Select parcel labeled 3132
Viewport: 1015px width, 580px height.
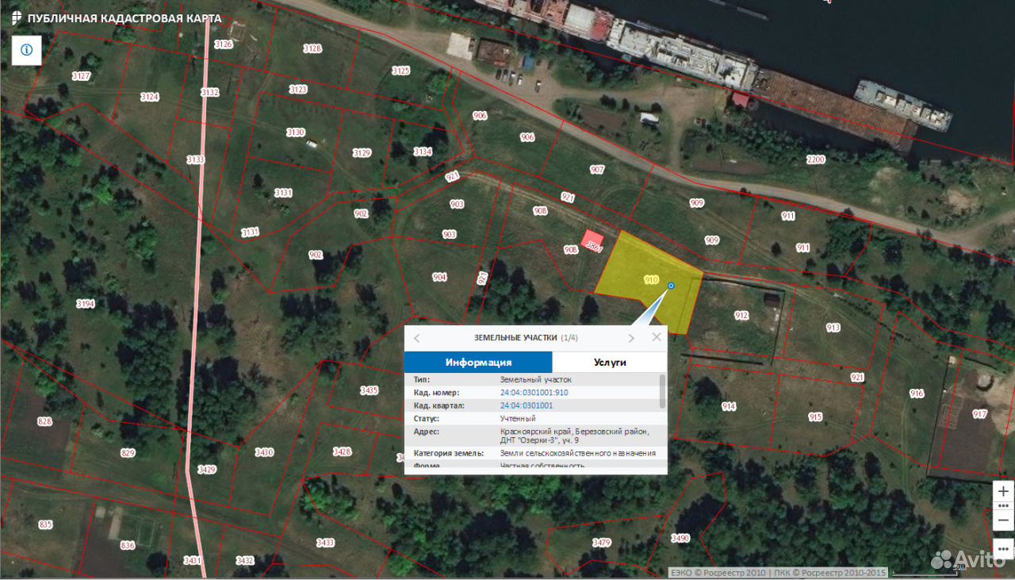(x=209, y=92)
